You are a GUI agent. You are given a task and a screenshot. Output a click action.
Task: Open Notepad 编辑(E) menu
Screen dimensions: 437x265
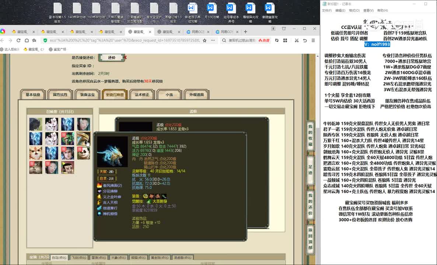[340, 10]
